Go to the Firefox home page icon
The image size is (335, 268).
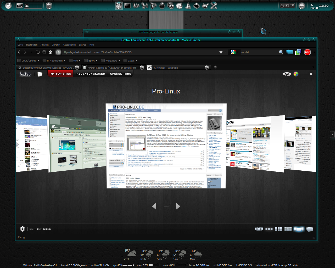(51, 52)
